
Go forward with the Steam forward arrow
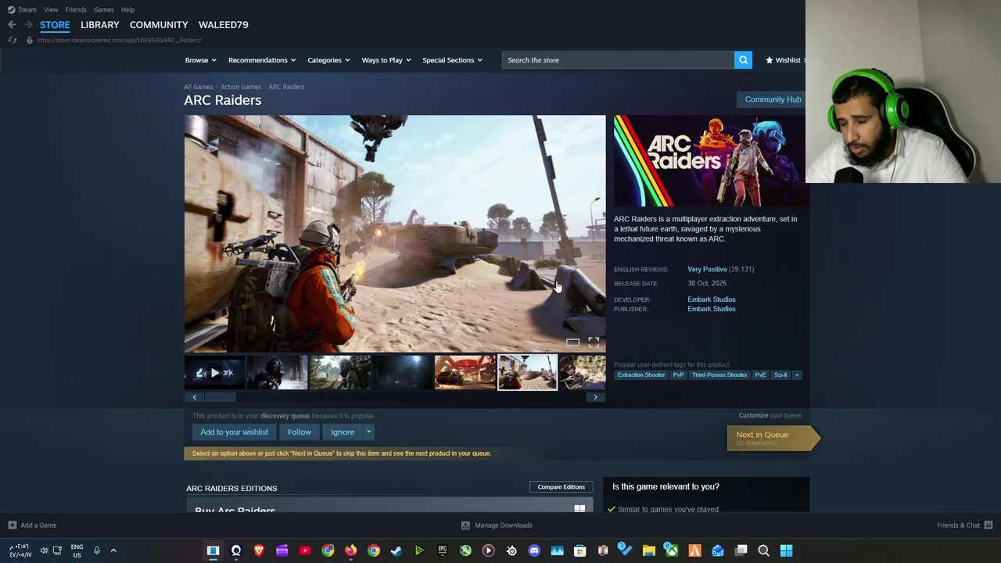pos(28,25)
